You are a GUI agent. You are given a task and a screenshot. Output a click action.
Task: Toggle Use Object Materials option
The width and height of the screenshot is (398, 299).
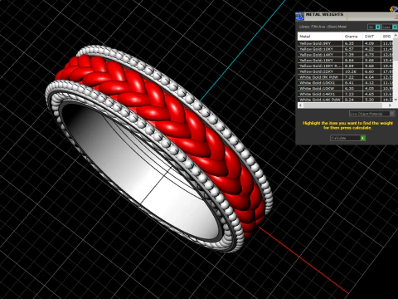pyautogui.click(x=371, y=114)
